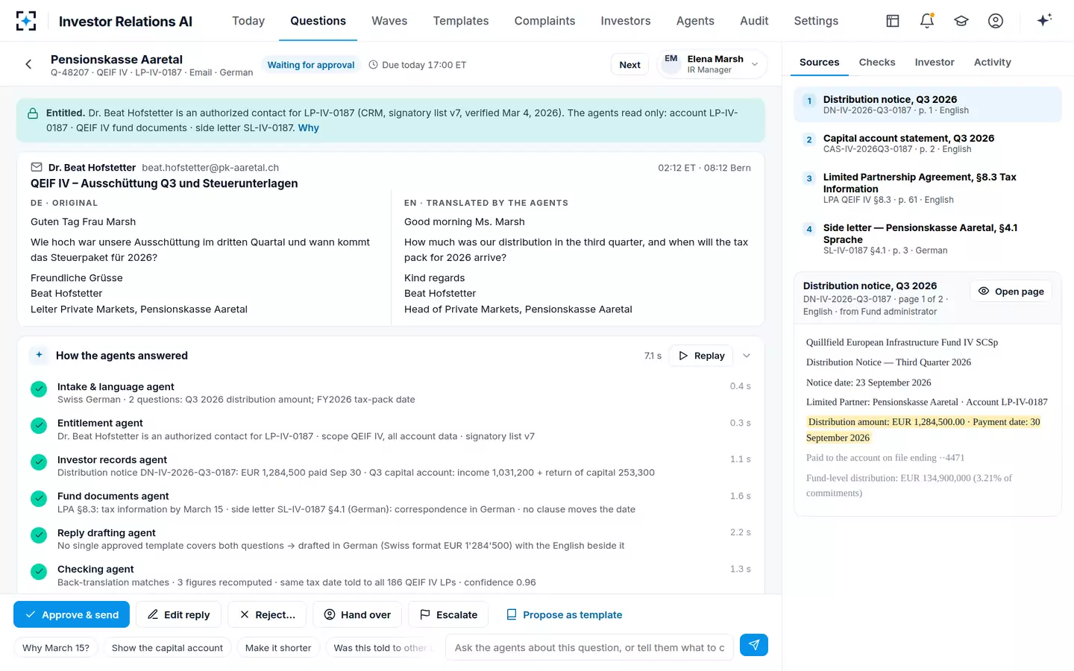Open the user account icon

pyautogui.click(x=996, y=21)
